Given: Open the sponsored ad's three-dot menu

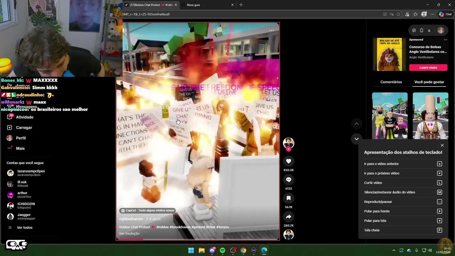Looking at the screenshot, I should pos(445,40).
